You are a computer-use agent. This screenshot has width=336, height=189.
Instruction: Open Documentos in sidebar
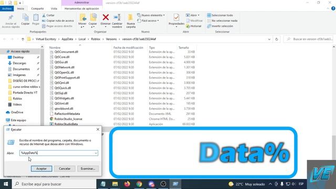[21, 69]
